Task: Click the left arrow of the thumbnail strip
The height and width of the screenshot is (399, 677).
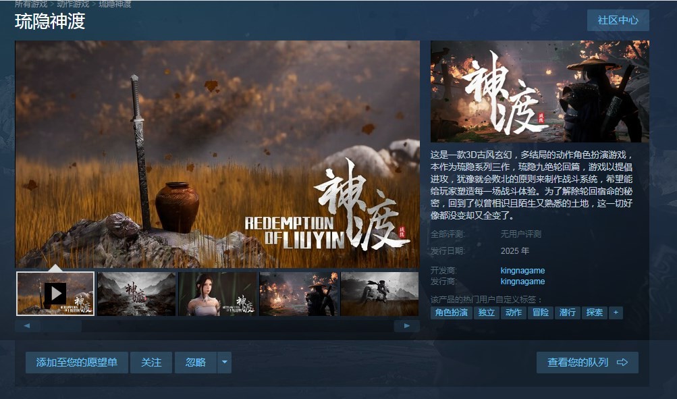Action: point(27,326)
